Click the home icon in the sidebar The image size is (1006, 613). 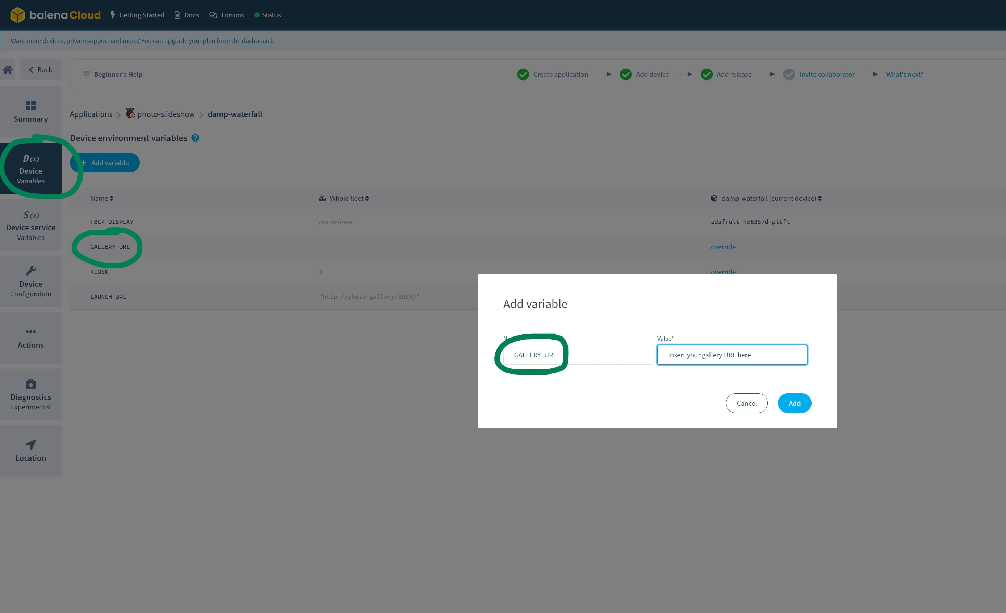coord(8,70)
